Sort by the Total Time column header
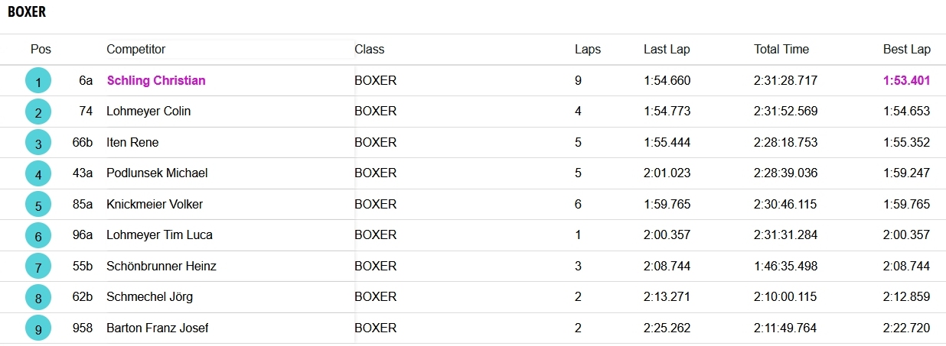This screenshot has height=346, width=946. tap(781, 50)
